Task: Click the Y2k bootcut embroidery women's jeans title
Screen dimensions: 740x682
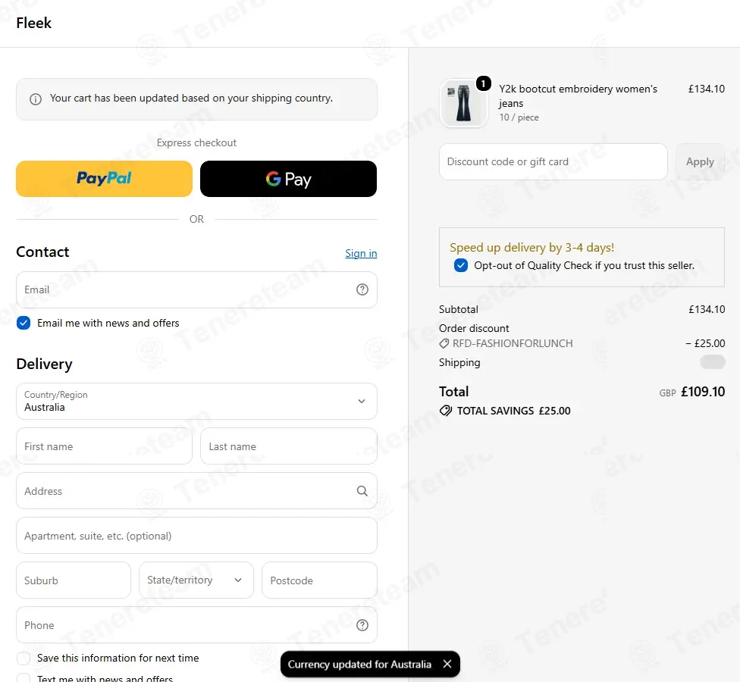Action: [x=578, y=96]
